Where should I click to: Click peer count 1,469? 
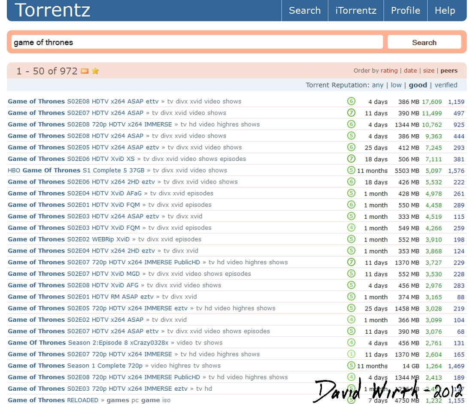click(x=456, y=366)
